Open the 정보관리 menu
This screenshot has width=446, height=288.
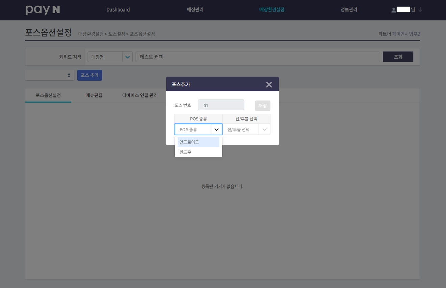(x=349, y=10)
